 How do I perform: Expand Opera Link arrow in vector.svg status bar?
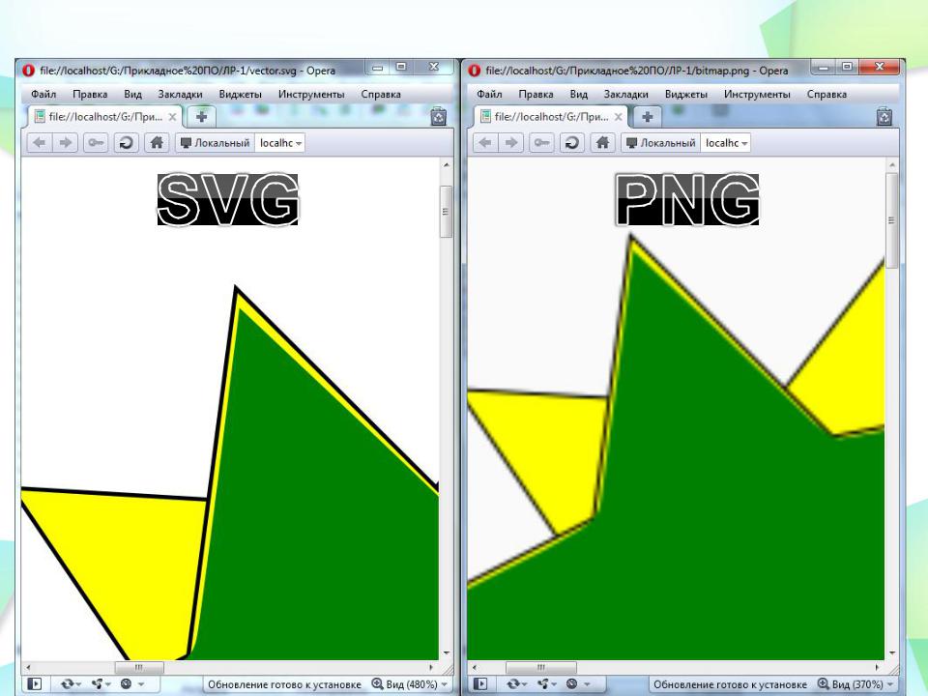click(x=79, y=684)
